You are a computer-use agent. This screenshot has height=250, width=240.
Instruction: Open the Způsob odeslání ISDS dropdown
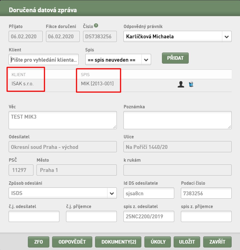(63, 193)
